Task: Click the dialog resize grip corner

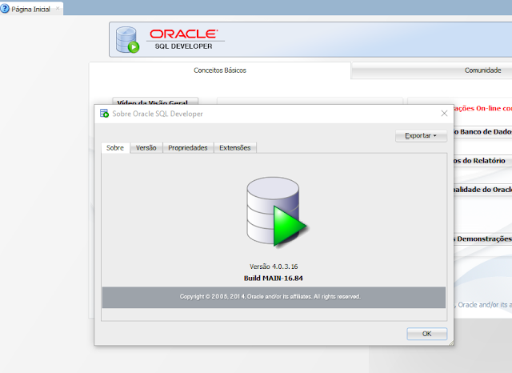Action: pos(451,343)
